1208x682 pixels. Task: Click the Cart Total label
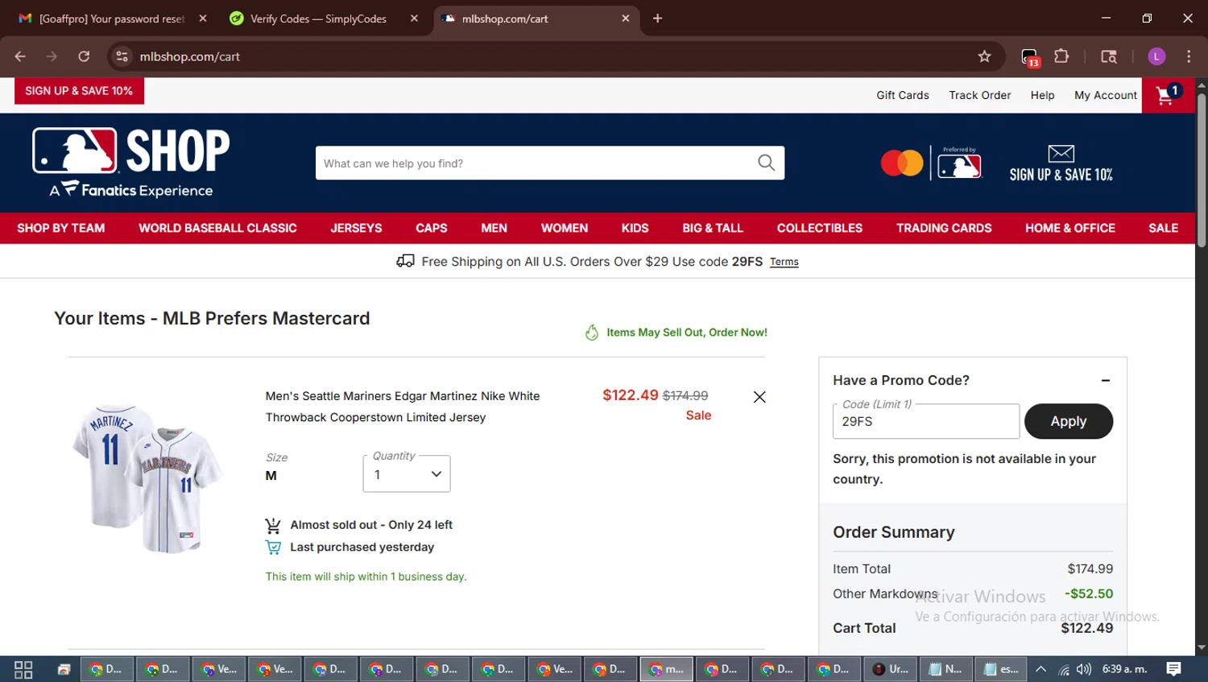tap(864, 628)
